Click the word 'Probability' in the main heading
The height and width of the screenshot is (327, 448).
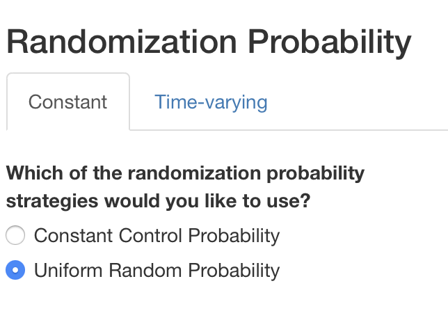tap(330, 43)
